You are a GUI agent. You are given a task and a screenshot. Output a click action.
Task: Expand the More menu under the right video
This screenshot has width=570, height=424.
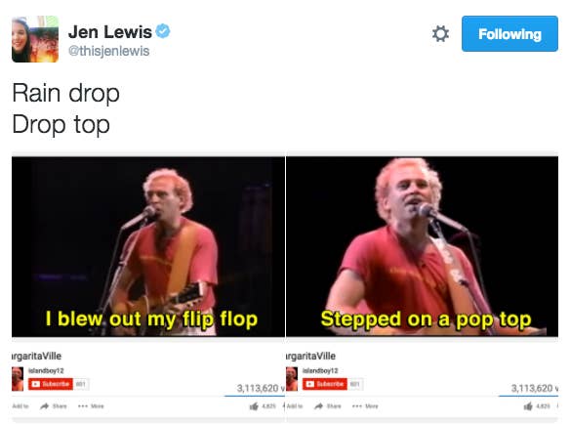tap(365, 406)
